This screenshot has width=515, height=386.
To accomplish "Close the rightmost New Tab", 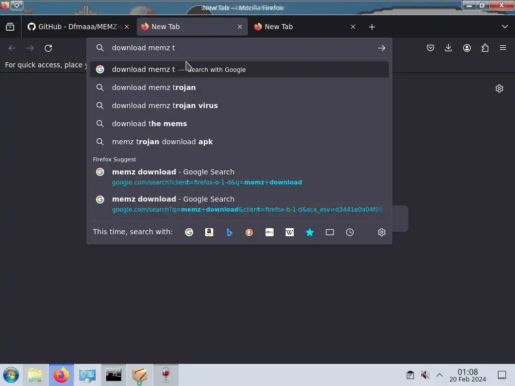I will 353,27.
